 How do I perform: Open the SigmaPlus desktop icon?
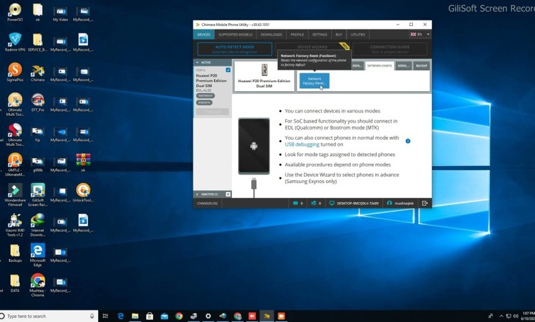coord(15,72)
